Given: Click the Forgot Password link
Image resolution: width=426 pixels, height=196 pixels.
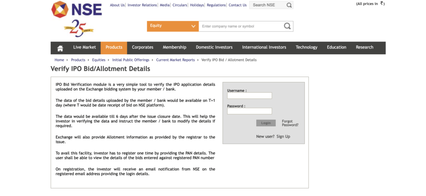Looking at the screenshot, I should coord(290,123).
